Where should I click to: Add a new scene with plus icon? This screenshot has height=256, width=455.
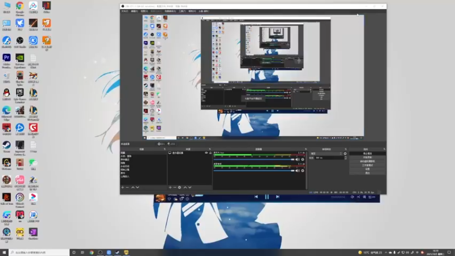coord(123,188)
